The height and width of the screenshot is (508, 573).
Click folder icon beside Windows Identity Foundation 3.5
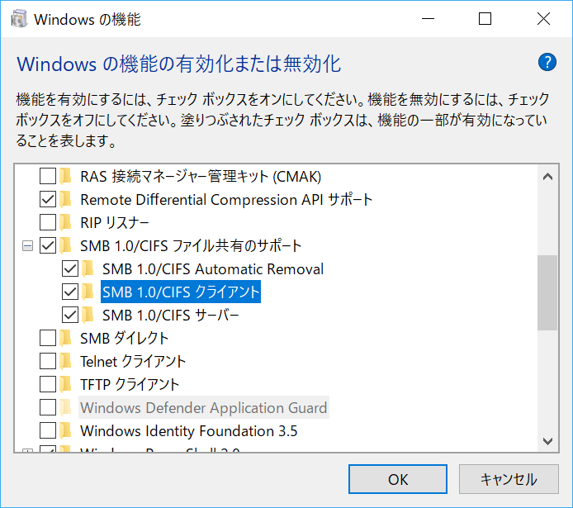[65, 430]
